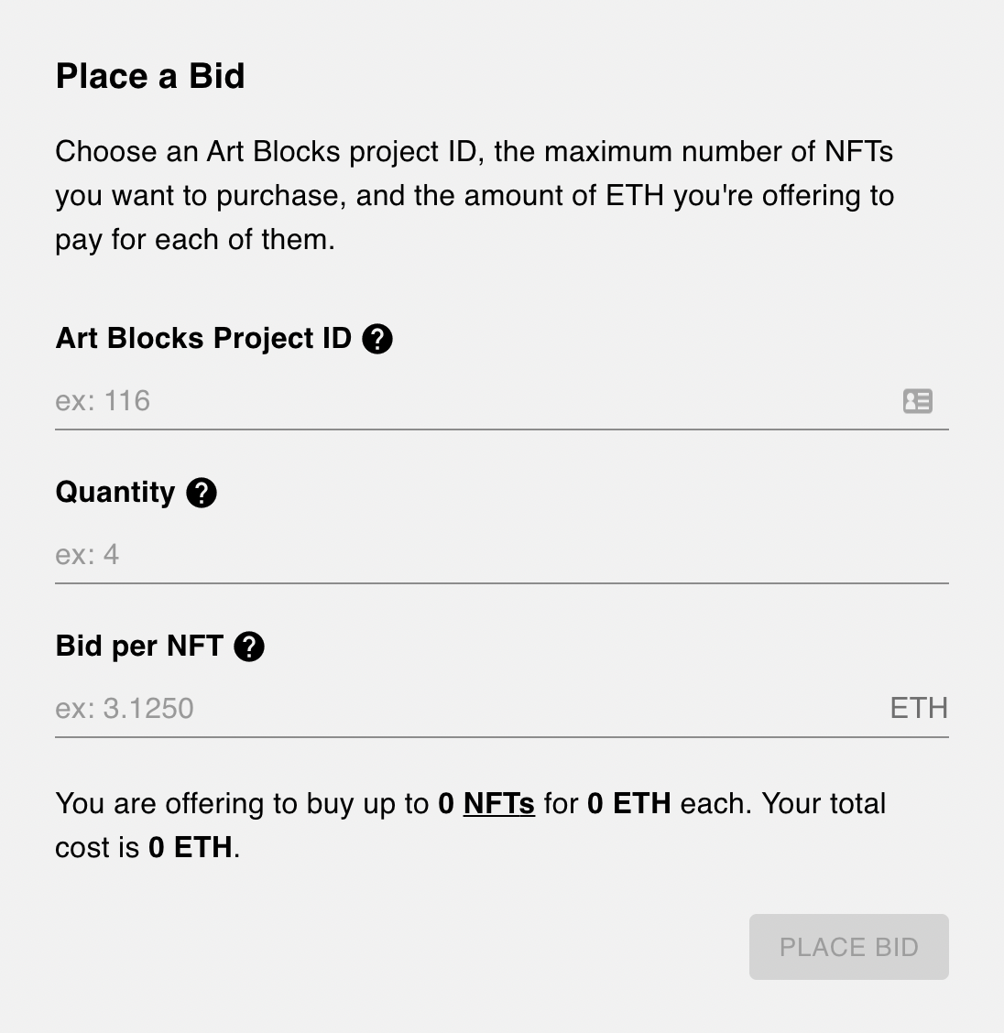Show help for Bid per NFT

click(x=249, y=647)
